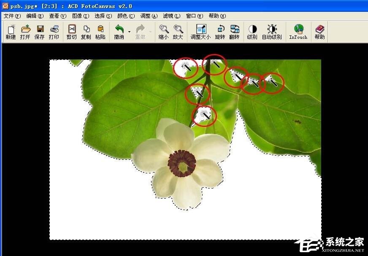Open the 编辑(E) menu
Screen dimensions: 368x256
(x=35, y=16)
